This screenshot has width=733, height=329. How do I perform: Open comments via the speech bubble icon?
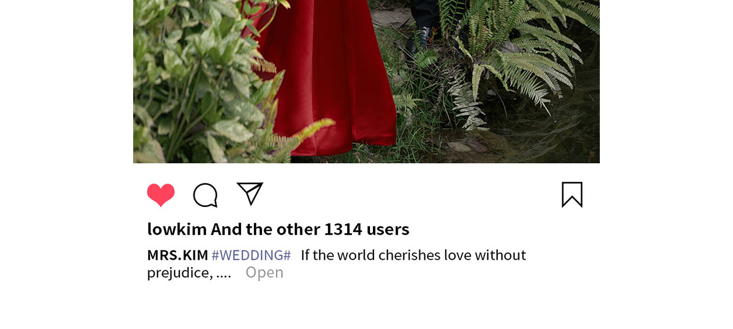coord(205,195)
